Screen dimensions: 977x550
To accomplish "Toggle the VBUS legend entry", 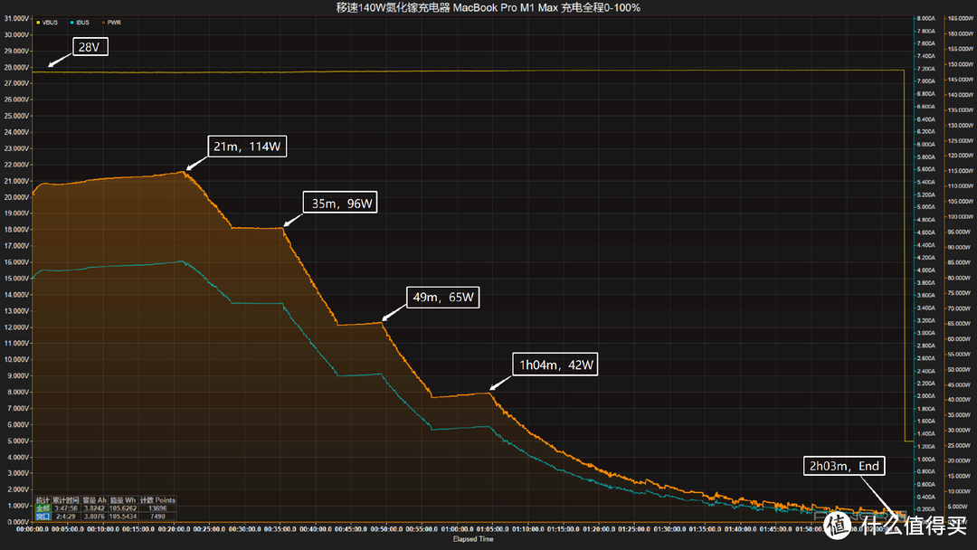I will point(47,23).
